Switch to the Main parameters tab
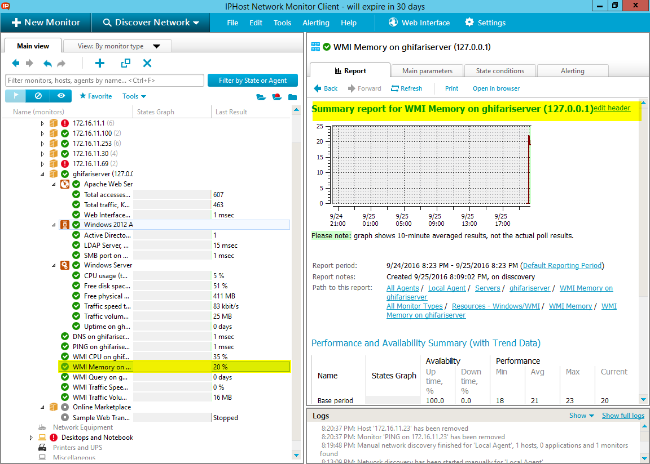This screenshot has width=650, height=464. point(427,71)
